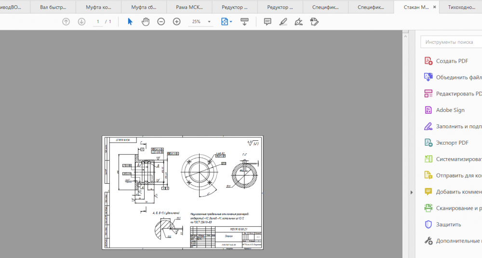Close the Стакан М document tab
This screenshot has width=482, height=258.
point(435,7)
